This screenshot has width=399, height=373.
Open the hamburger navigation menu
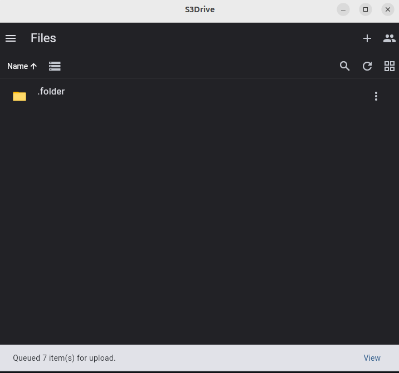(x=11, y=38)
